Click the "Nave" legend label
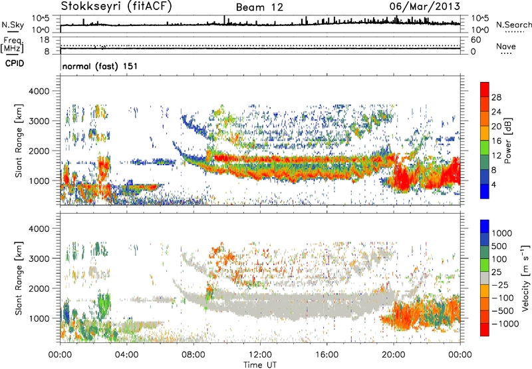532x369 pixels. tap(506, 46)
